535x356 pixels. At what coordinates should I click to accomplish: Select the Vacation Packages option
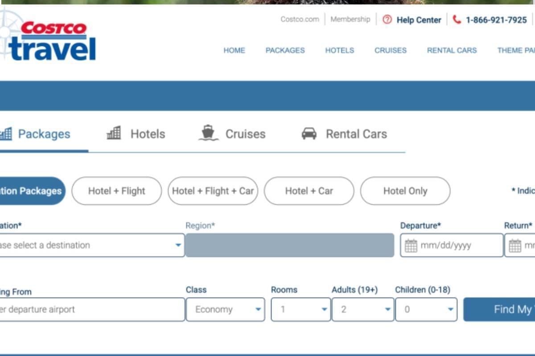point(33,191)
